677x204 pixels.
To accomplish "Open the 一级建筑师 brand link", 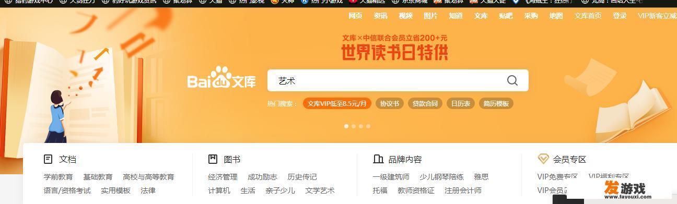I will coord(391,177).
